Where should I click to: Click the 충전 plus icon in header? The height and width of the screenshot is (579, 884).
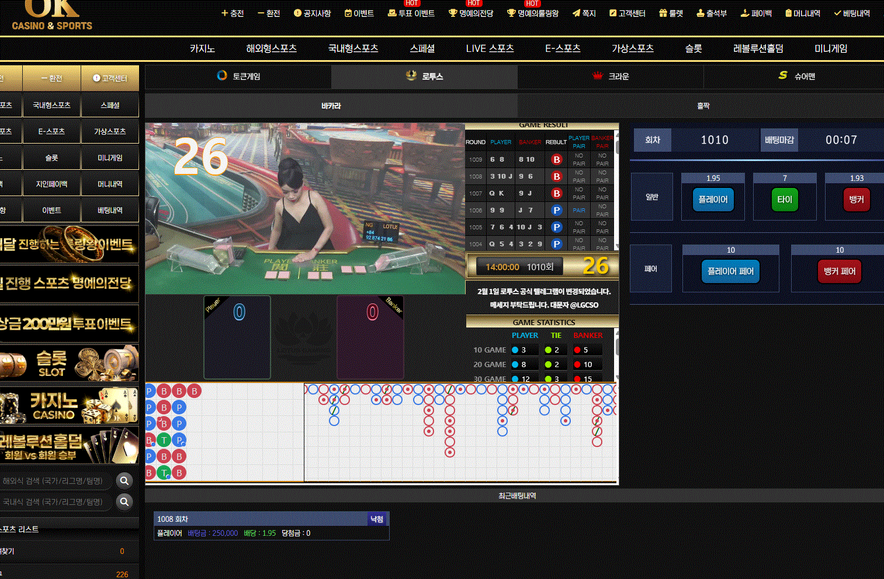(224, 13)
